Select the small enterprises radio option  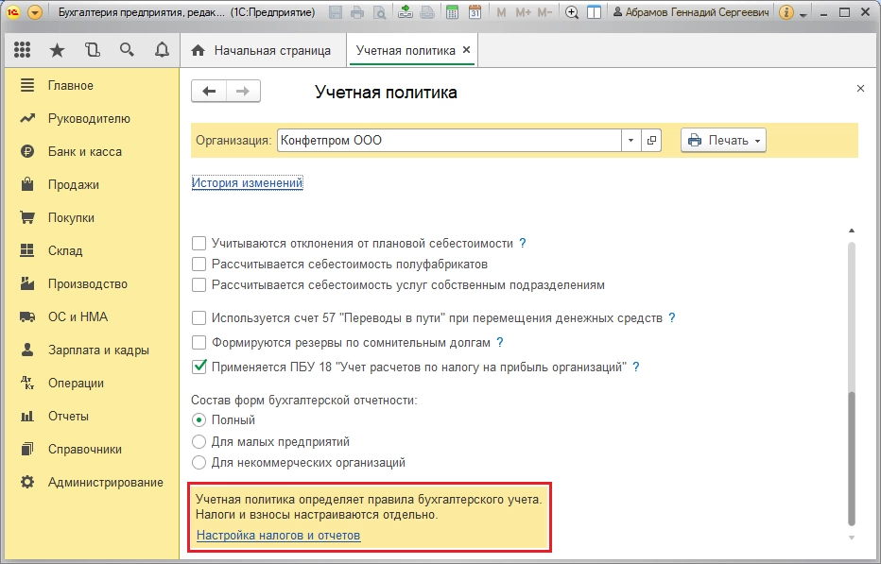pyautogui.click(x=199, y=441)
